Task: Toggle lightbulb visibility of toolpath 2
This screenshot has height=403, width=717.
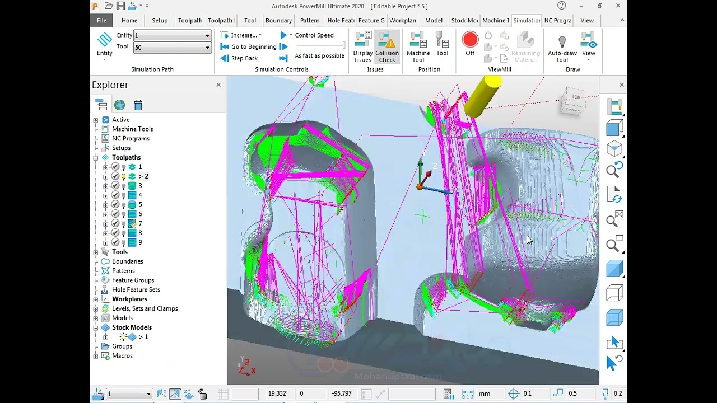Action: (123, 176)
